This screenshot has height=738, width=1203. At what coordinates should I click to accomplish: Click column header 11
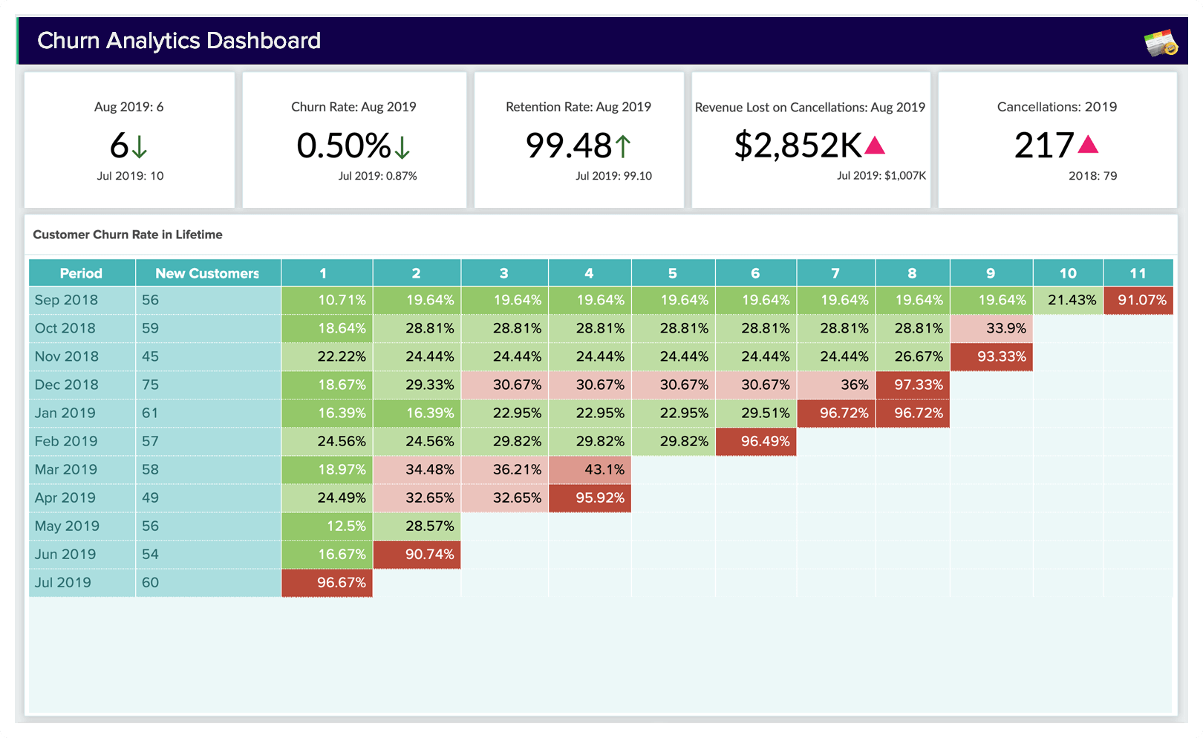point(1138,273)
